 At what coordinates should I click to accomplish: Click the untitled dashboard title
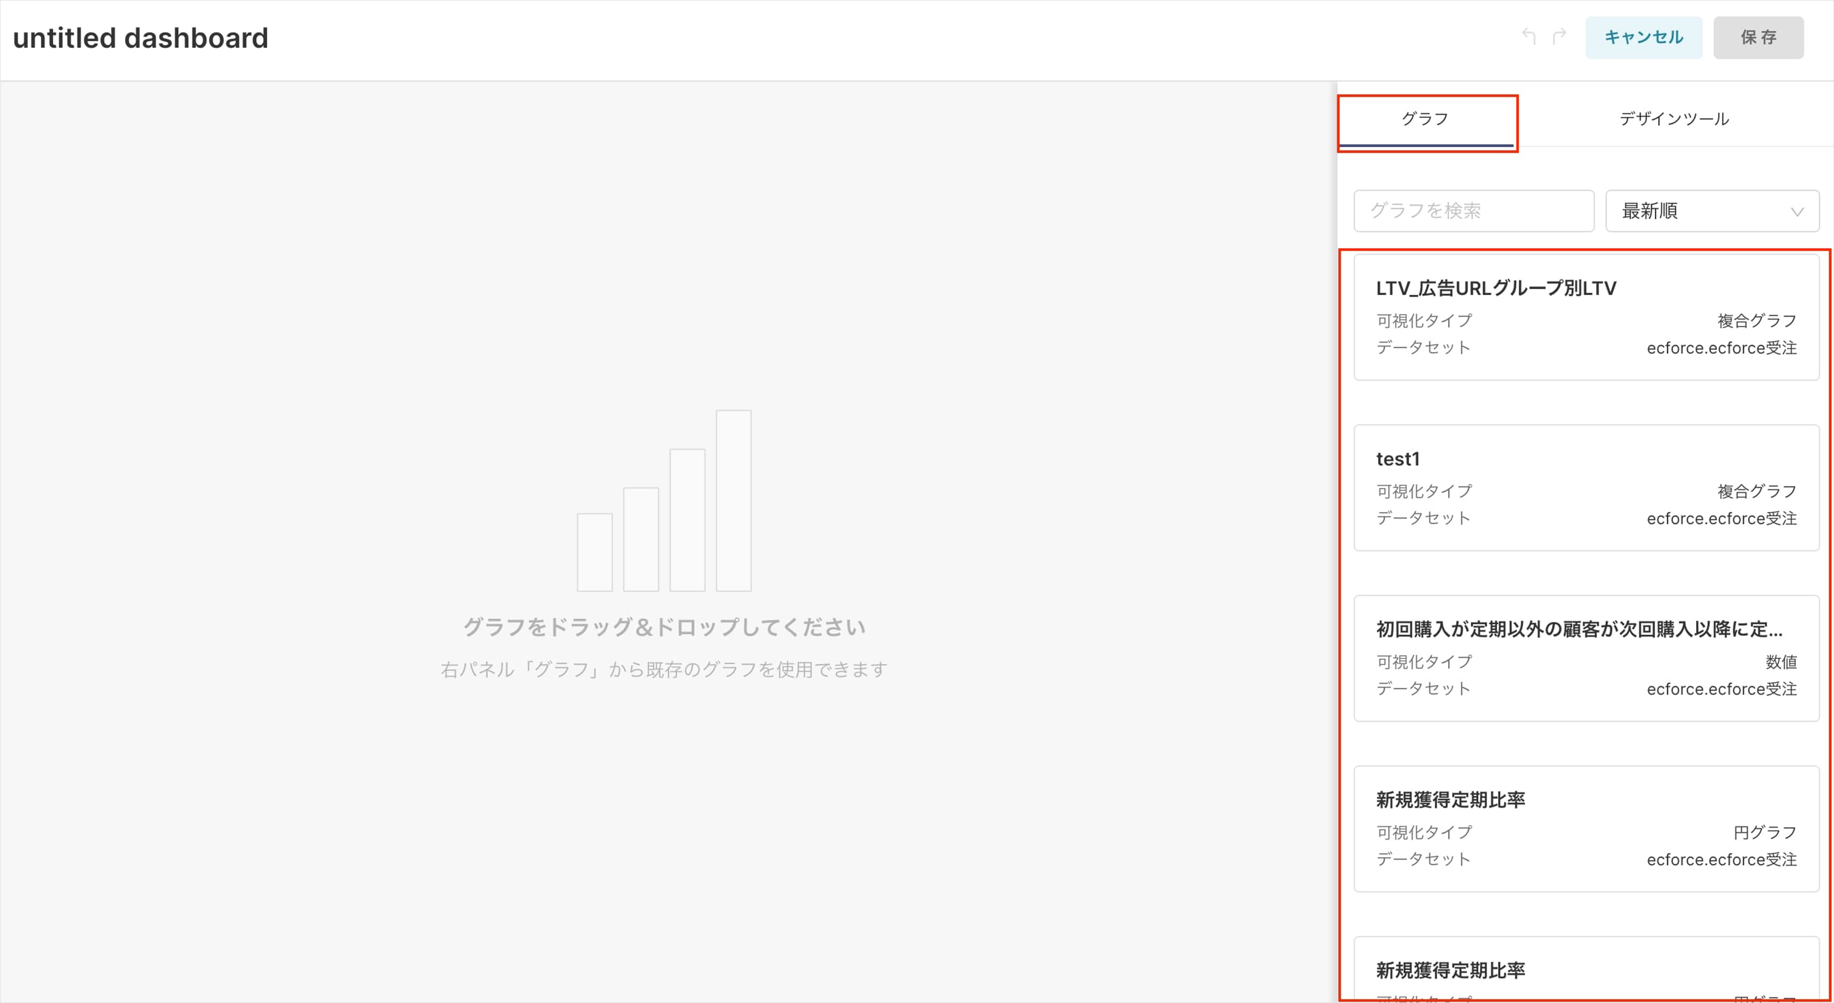(x=141, y=38)
